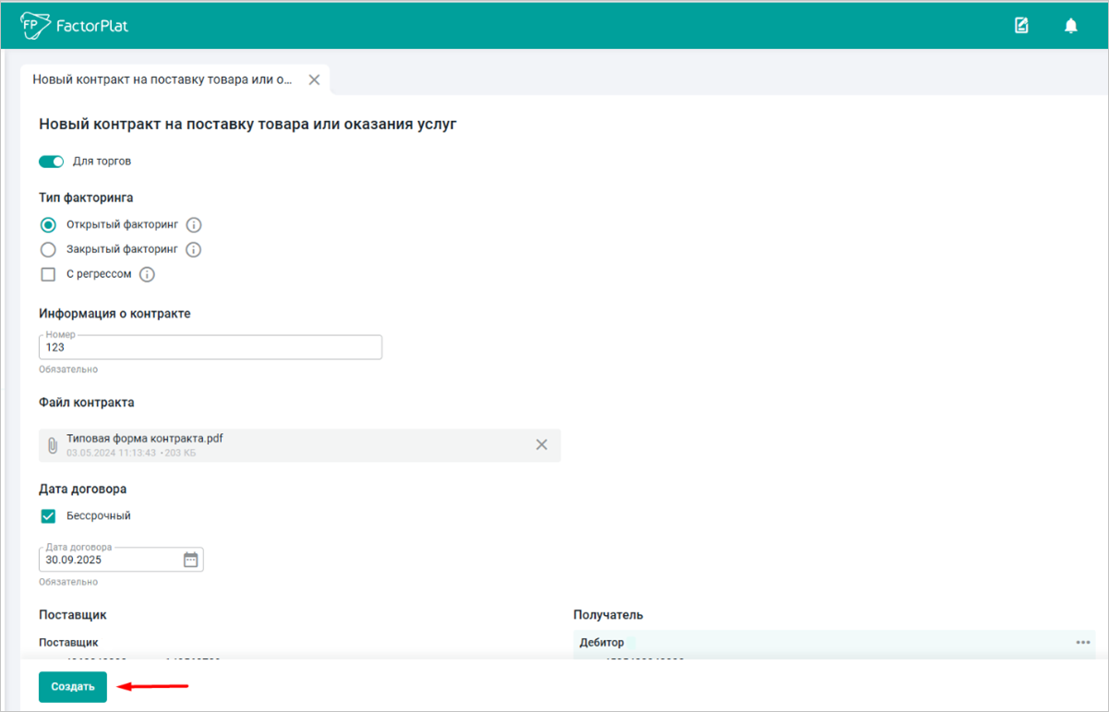The image size is (1109, 712).
Task: Show info for Открытый факторинг
Action: 194,225
